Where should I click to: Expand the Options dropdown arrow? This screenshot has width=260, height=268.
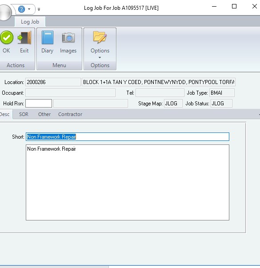pos(100,58)
